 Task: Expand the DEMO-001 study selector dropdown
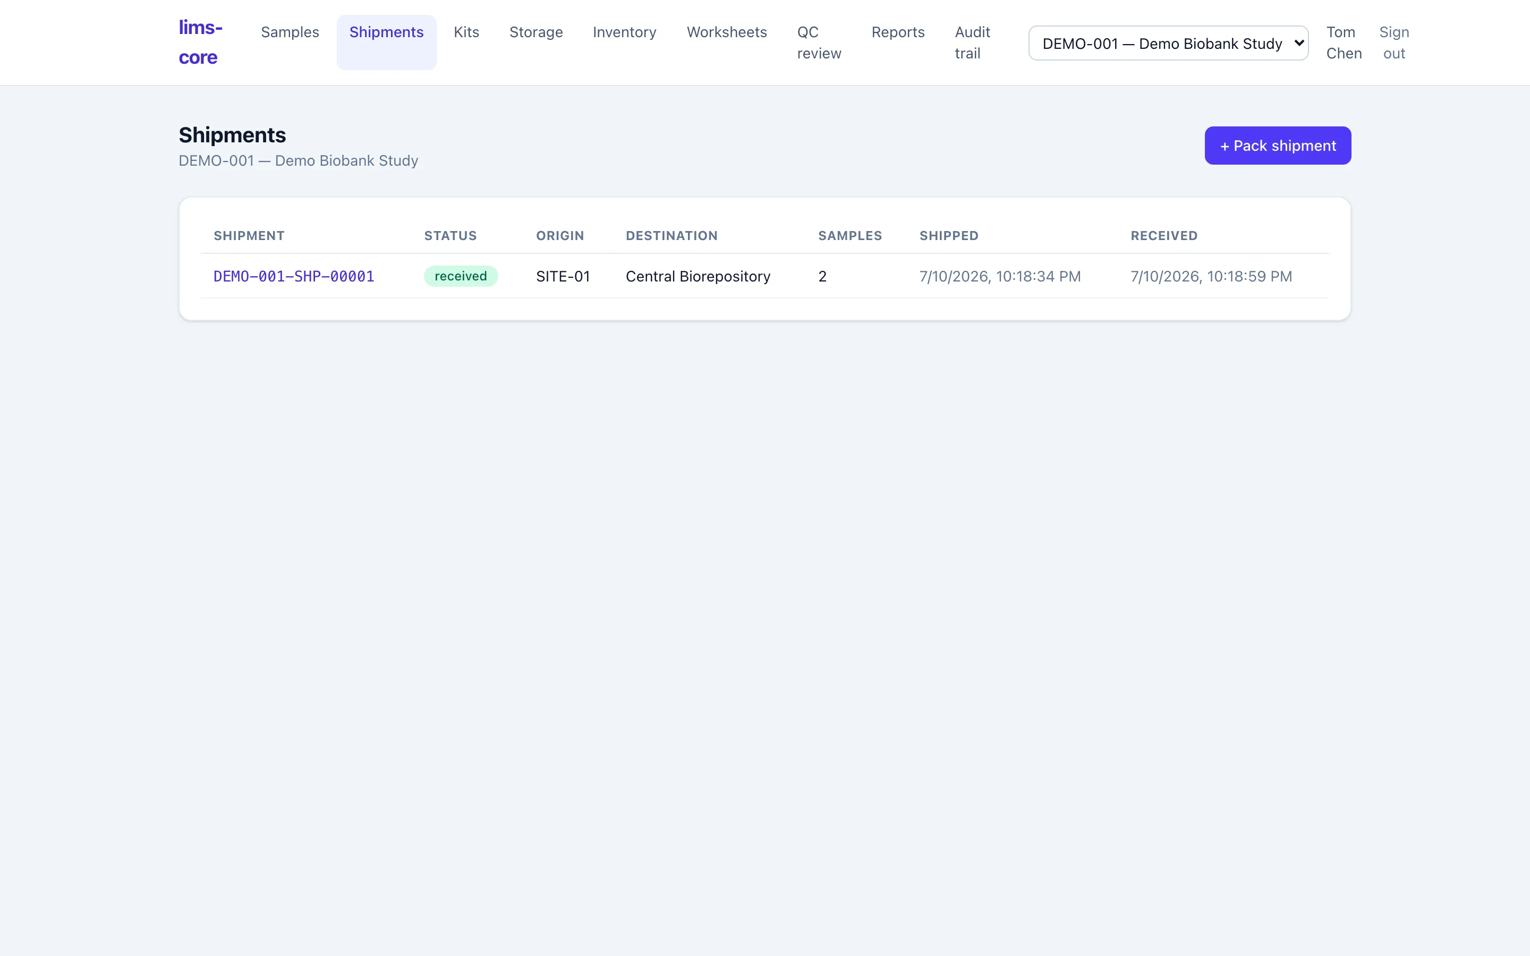click(1168, 43)
